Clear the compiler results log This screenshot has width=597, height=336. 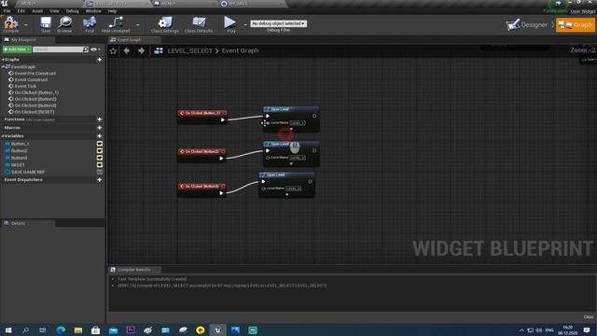[x=589, y=317]
